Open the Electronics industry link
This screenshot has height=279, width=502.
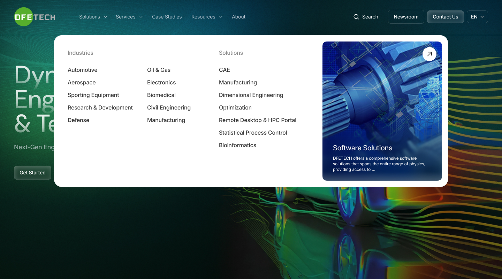tap(161, 82)
